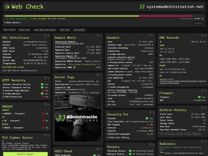This screenshot has width=208, height=156.
Task: Click the Administración de Sistemas preview image
Action: click(78, 118)
